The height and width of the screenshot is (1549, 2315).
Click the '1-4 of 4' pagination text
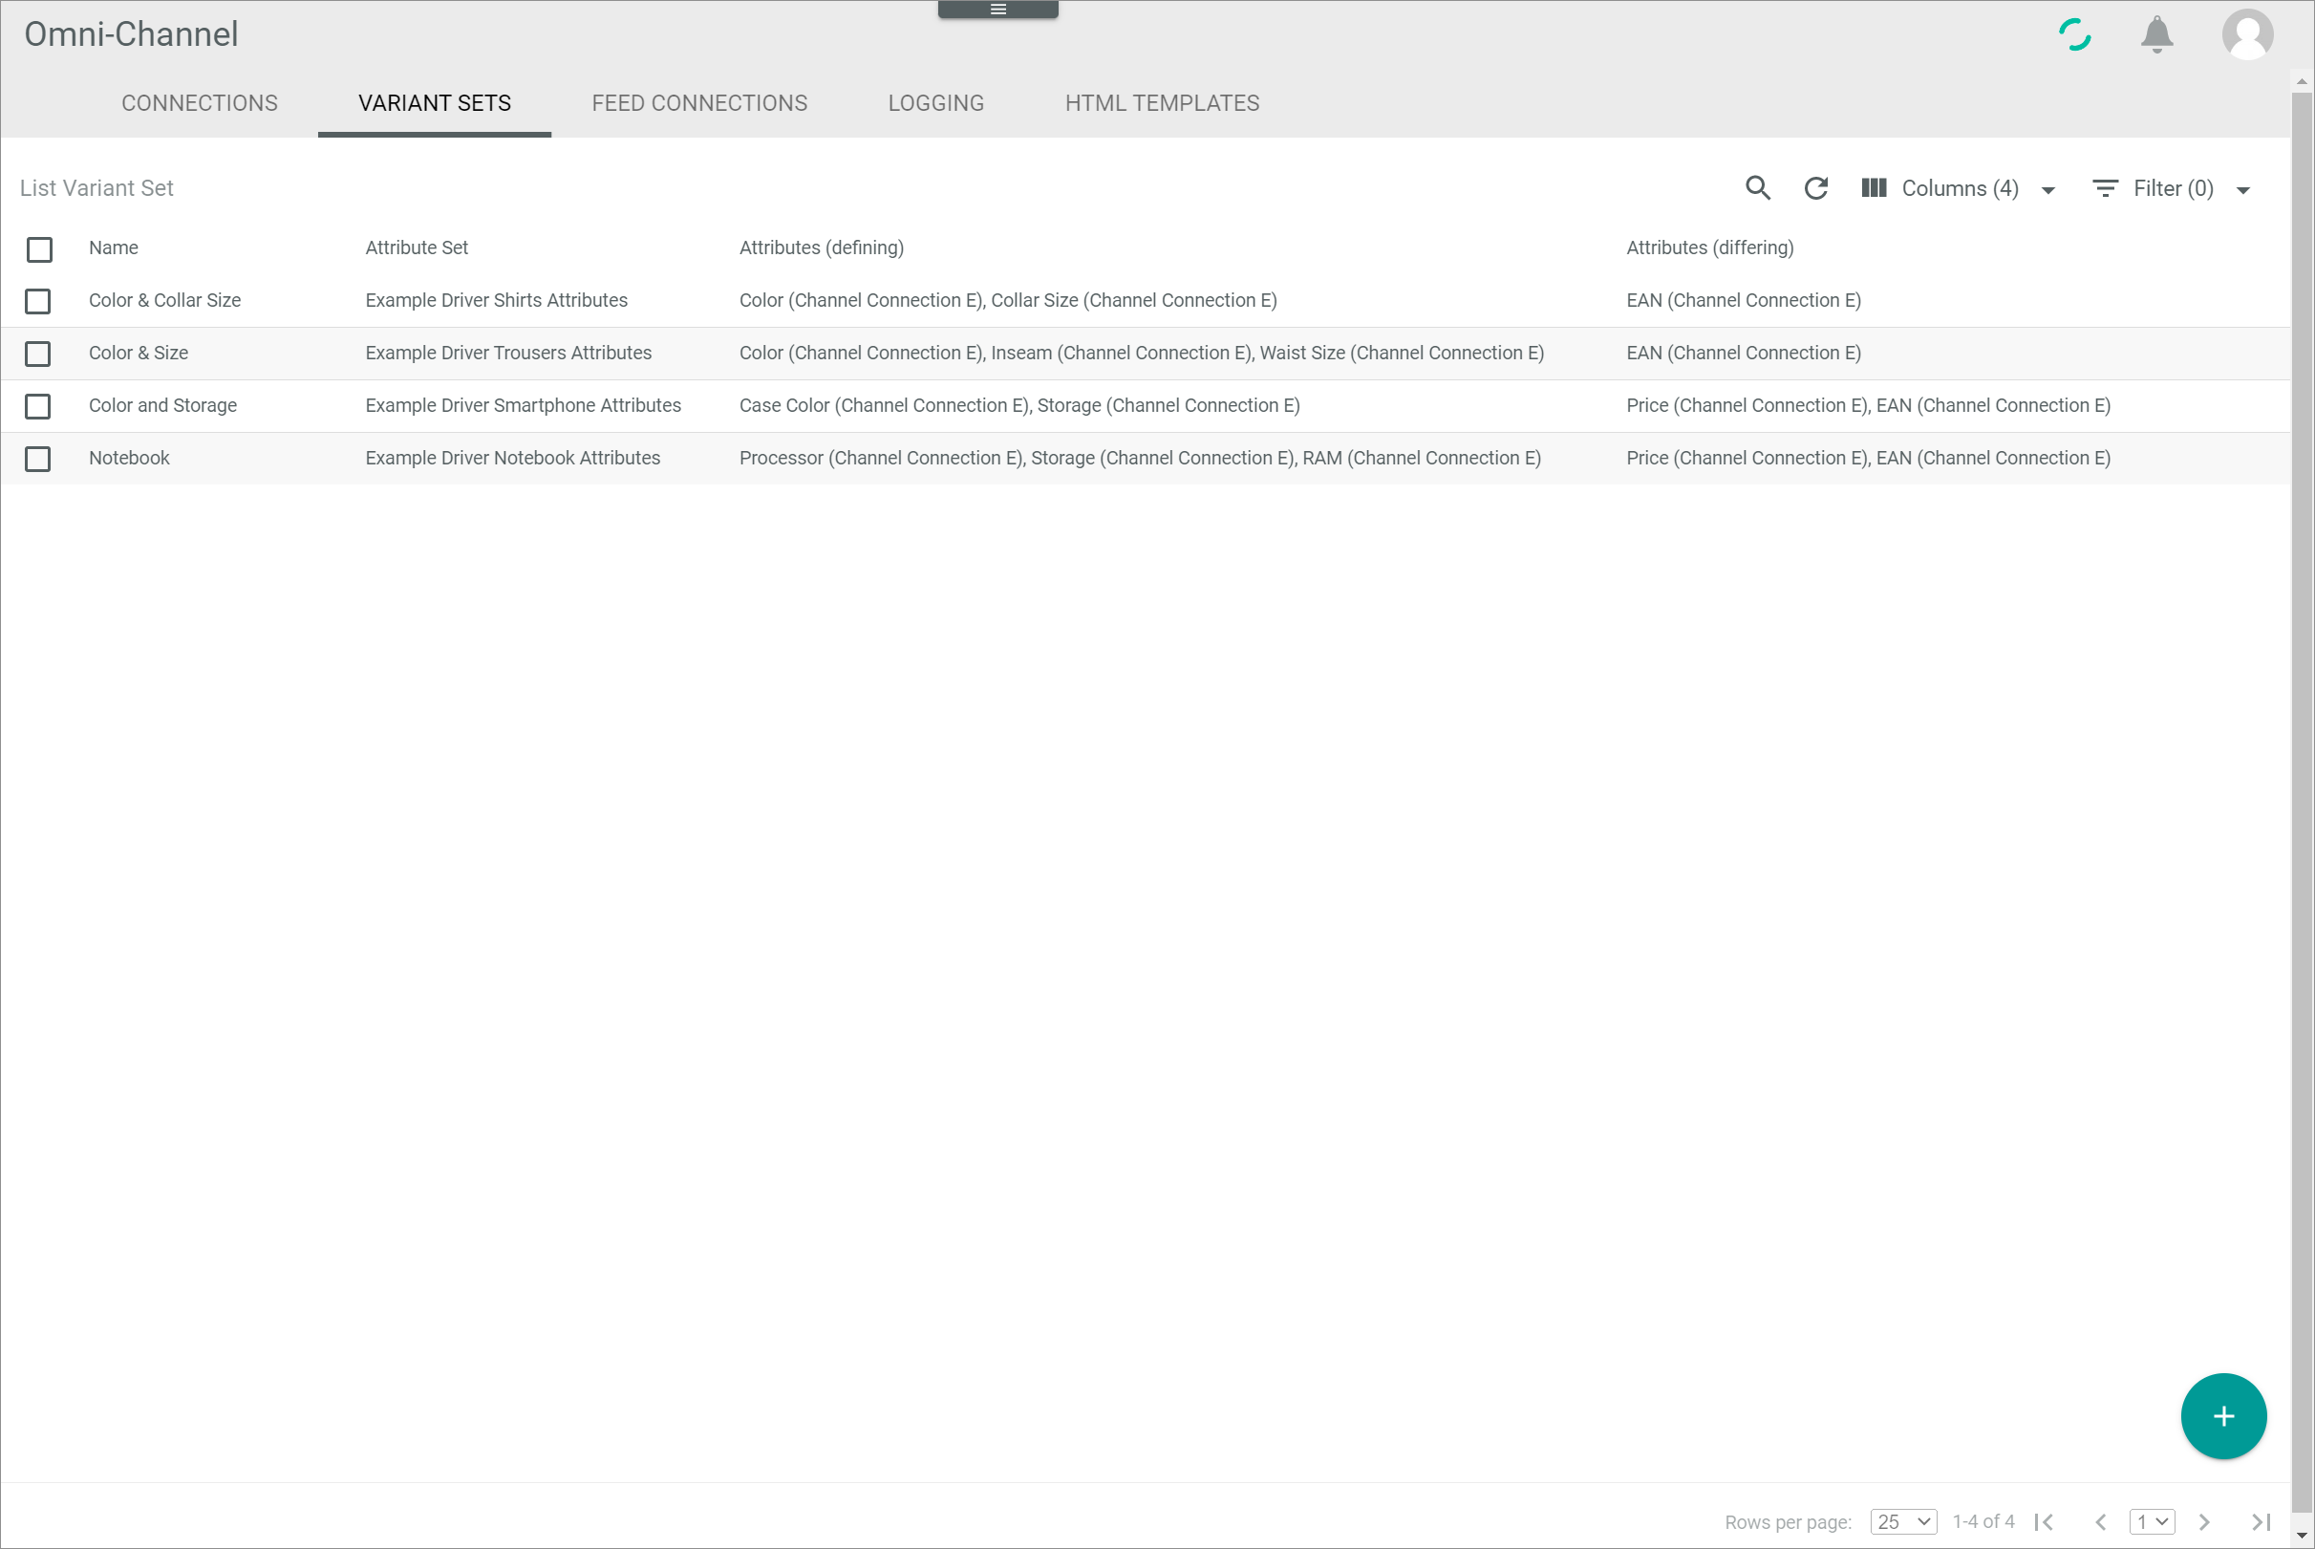(x=1983, y=1521)
